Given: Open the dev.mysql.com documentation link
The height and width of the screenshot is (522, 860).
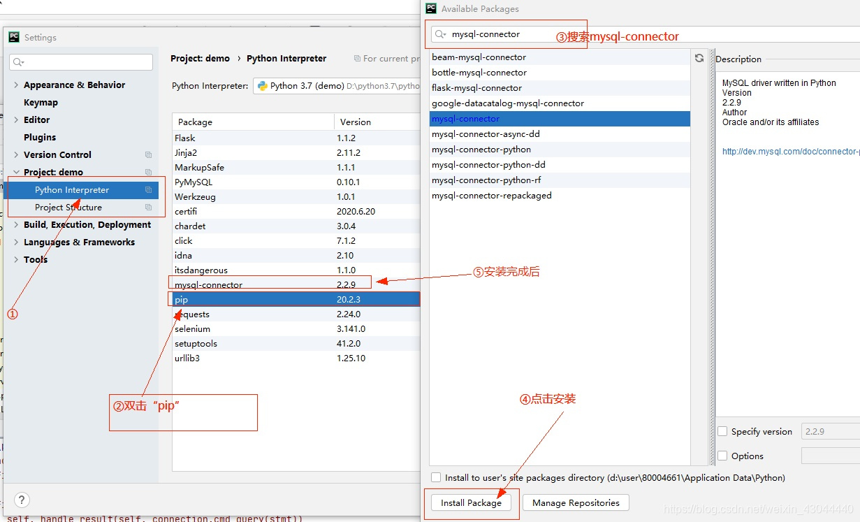Looking at the screenshot, I should tap(791, 152).
